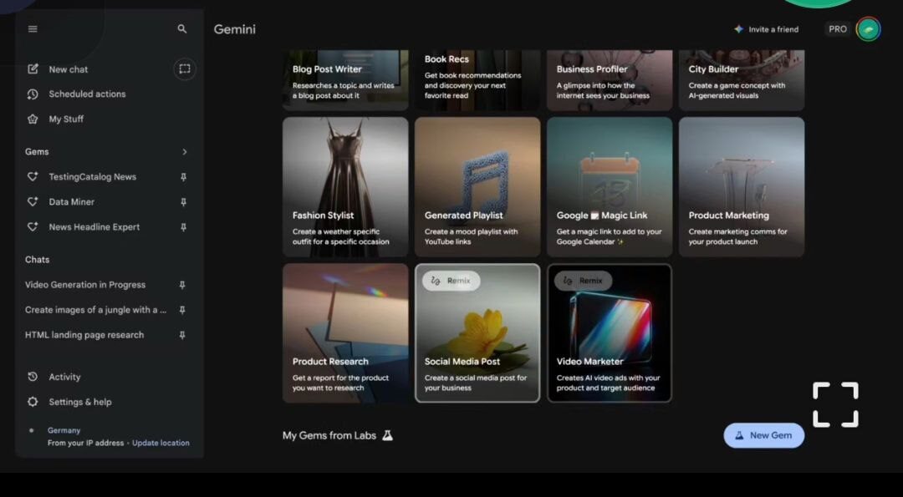Expand the Gems section chevron

pyautogui.click(x=184, y=152)
